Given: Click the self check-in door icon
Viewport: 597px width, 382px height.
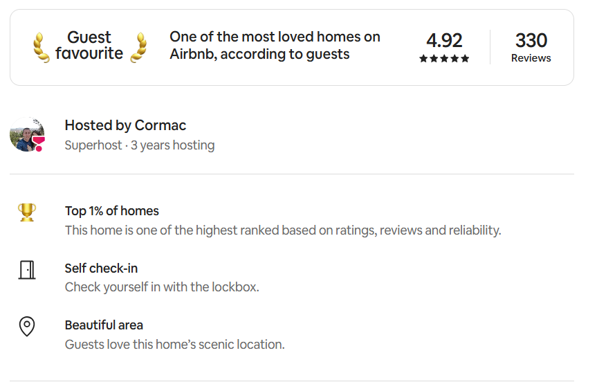Looking at the screenshot, I should click(x=27, y=269).
